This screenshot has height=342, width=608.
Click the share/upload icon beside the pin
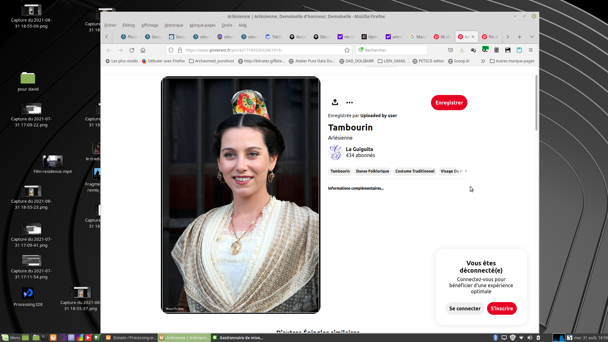335,102
